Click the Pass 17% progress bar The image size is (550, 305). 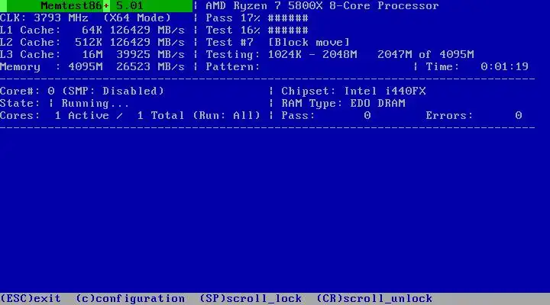pyautogui.click(x=257, y=18)
